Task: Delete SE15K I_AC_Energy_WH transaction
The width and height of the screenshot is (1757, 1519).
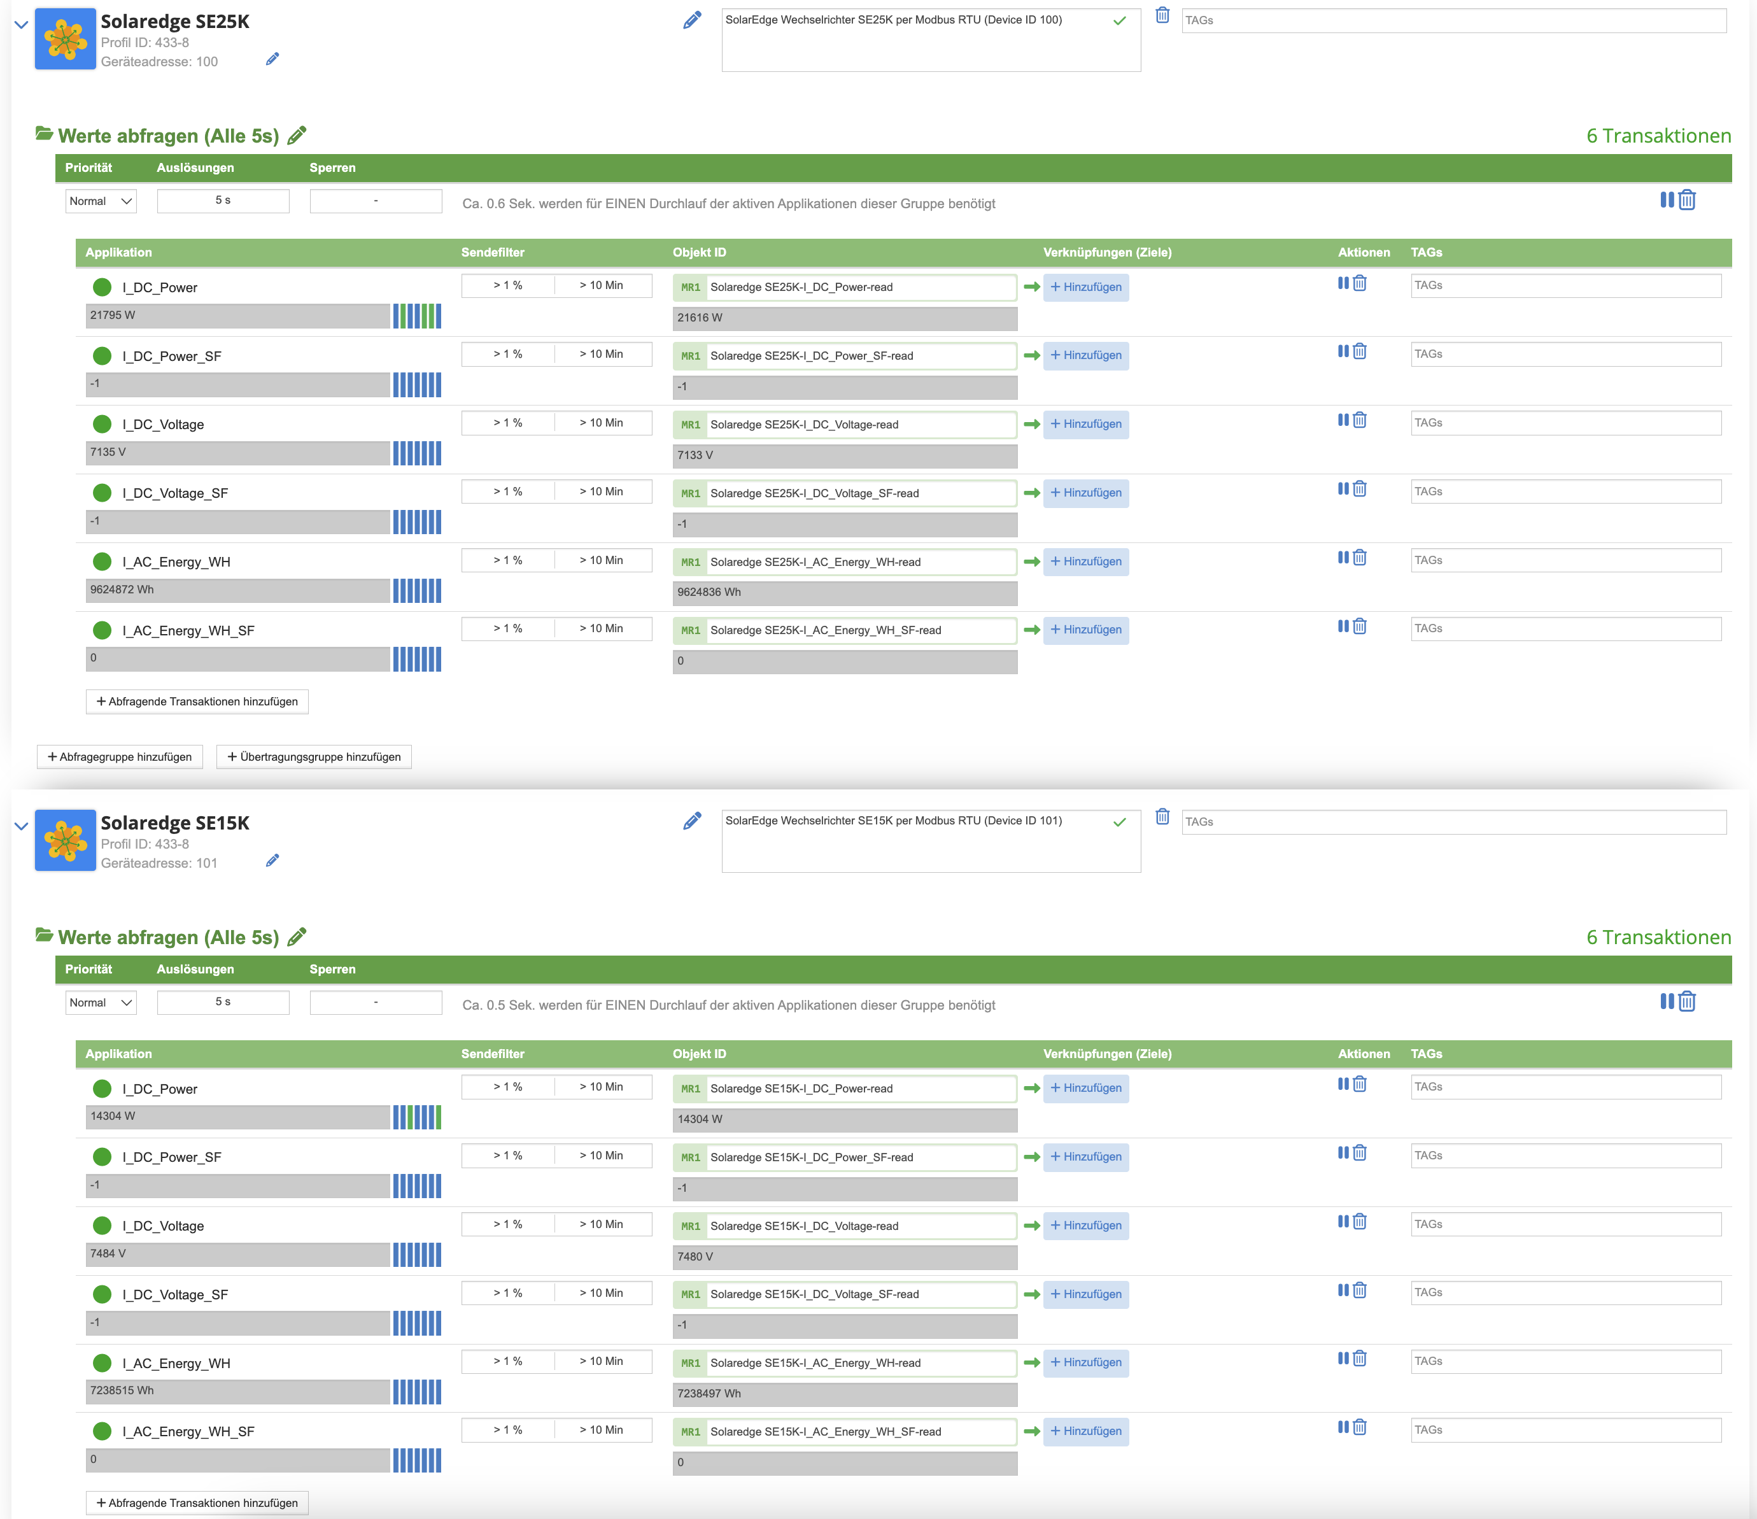Action: pos(1360,1358)
